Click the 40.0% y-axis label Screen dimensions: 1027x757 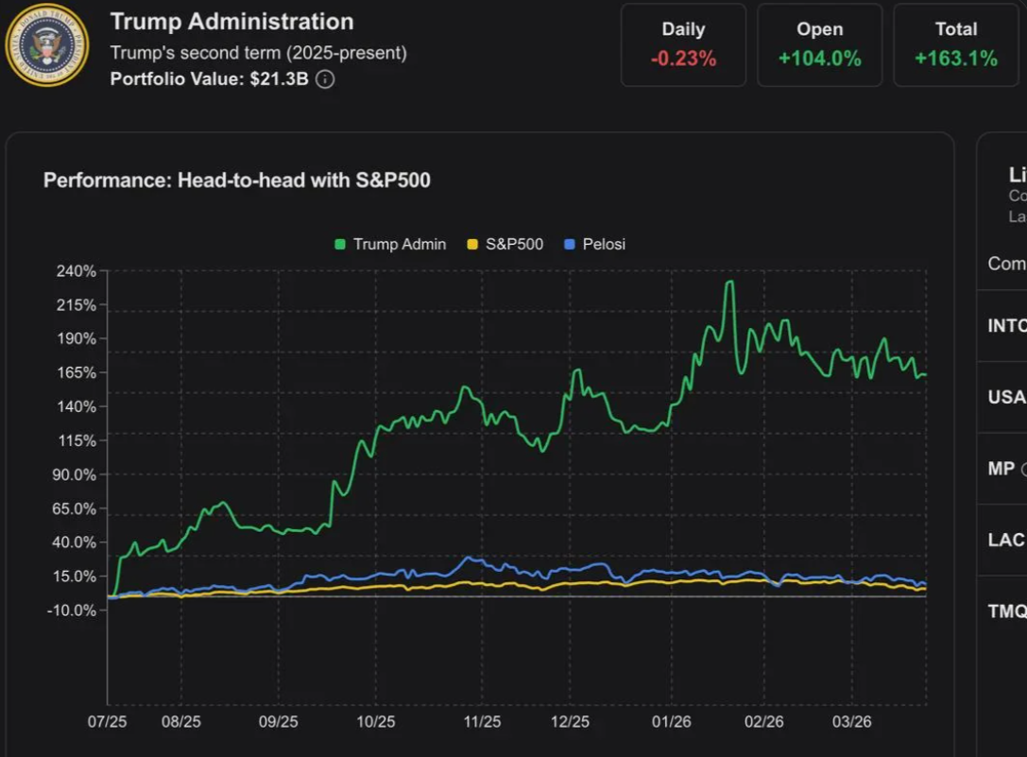[74, 542]
